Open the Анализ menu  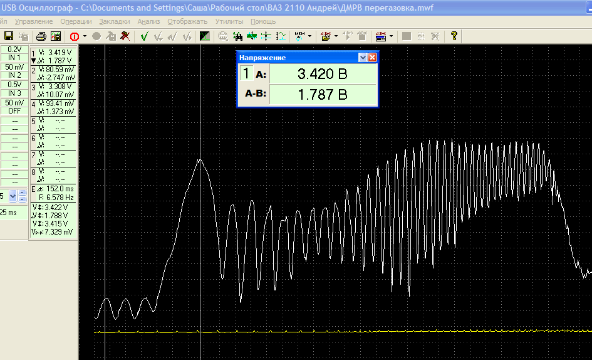pyautogui.click(x=148, y=21)
